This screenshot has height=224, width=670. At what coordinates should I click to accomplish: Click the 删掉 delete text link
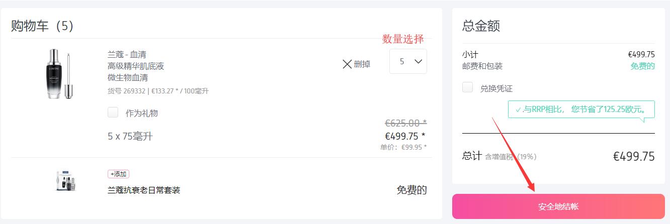pyautogui.click(x=362, y=64)
